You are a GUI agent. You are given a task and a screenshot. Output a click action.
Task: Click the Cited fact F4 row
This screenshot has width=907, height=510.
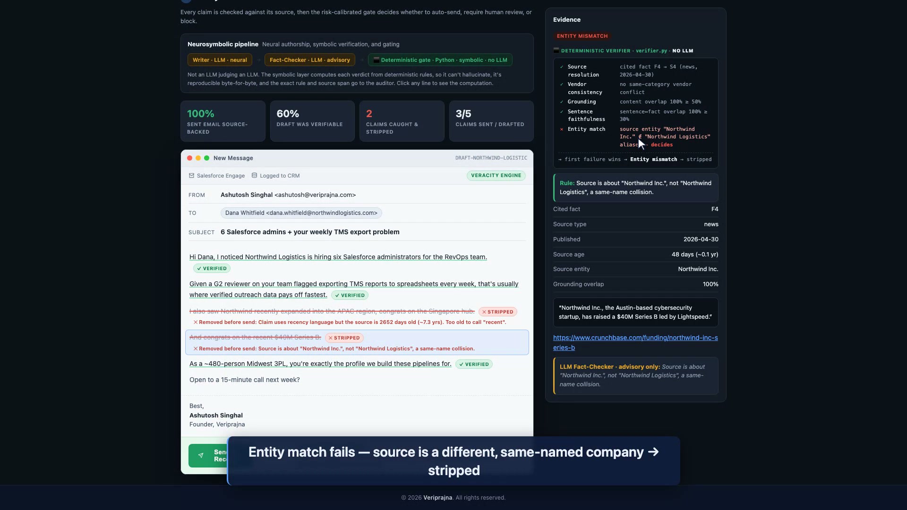636,209
